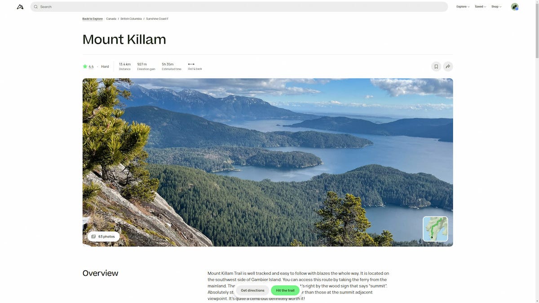The height and width of the screenshot is (303, 539).
Task: Expand the Shop dropdown menu
Action: pyautogui.click(x=496, y=7)
